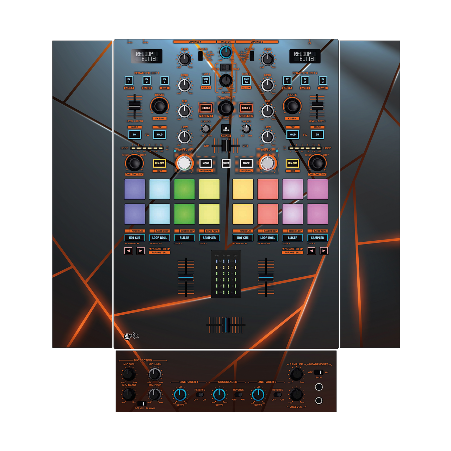Click the Channel 2 line fader
The image size is (451, 451).
point(266,277)
